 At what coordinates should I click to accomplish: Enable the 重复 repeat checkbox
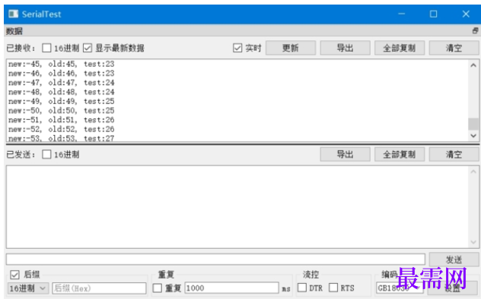tap(158, 288)
